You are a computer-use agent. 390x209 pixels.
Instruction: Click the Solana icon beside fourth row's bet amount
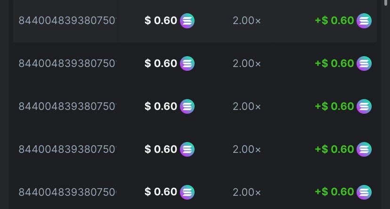click(187, 149)
